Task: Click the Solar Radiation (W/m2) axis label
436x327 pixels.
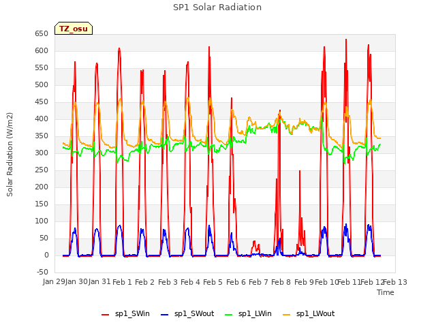Action: pyautogui.click(x=10, y=155)
